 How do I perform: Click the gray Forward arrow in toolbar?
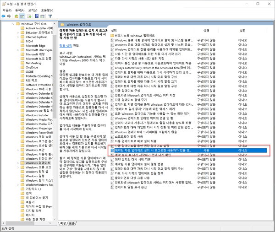pyautogui.click(x=9, y=16)
